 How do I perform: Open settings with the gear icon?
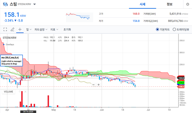(187, 4)
